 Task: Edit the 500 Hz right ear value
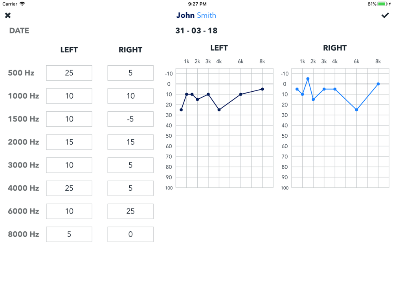coord(130,73)
